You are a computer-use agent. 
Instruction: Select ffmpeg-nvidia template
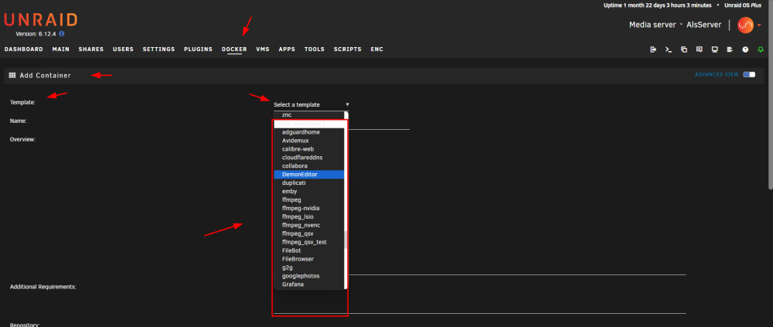(x=309, y=208)
